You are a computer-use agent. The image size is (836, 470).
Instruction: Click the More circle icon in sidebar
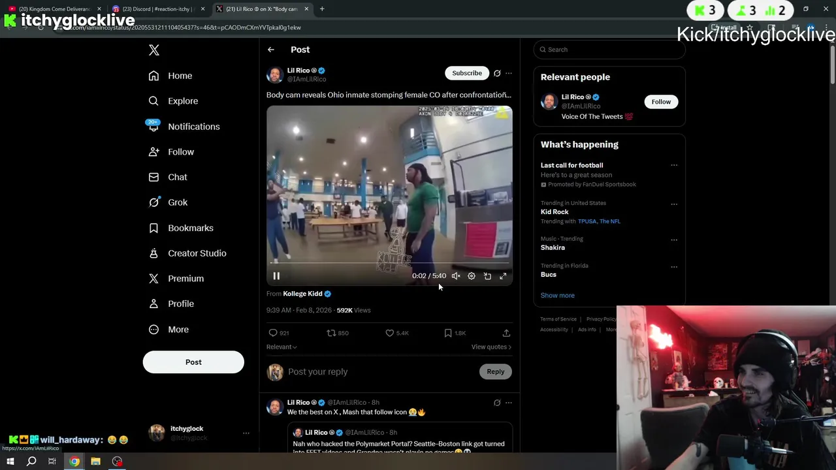pyautogui.click(x=153, y=330)
